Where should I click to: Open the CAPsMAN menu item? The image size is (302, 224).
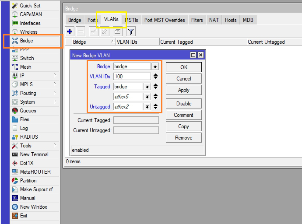pyautogui.click(x=31, y=14)
